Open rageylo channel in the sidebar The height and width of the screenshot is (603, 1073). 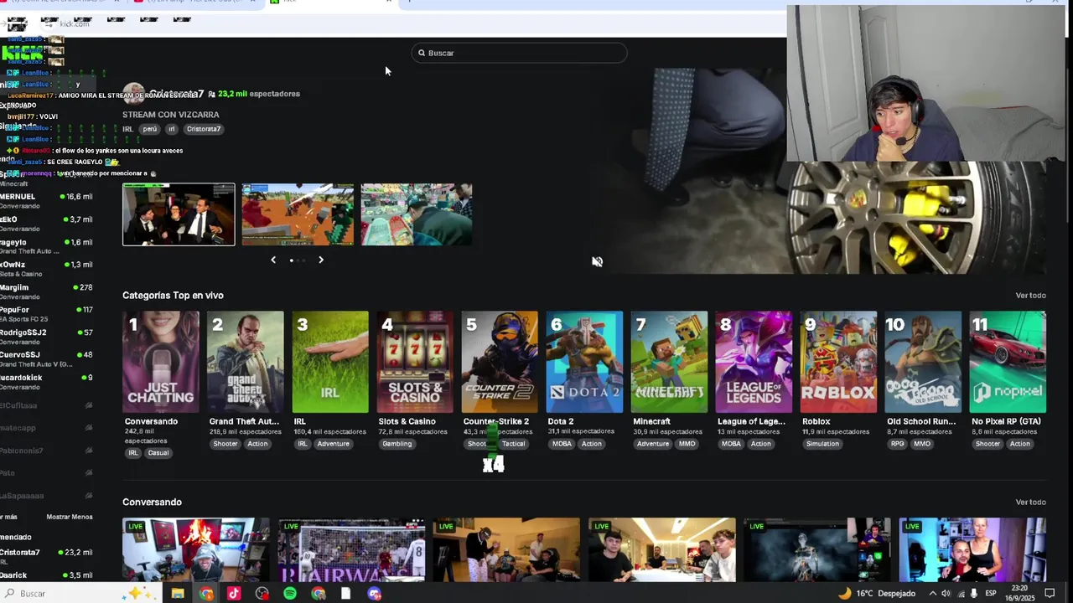tap(47, 246)
